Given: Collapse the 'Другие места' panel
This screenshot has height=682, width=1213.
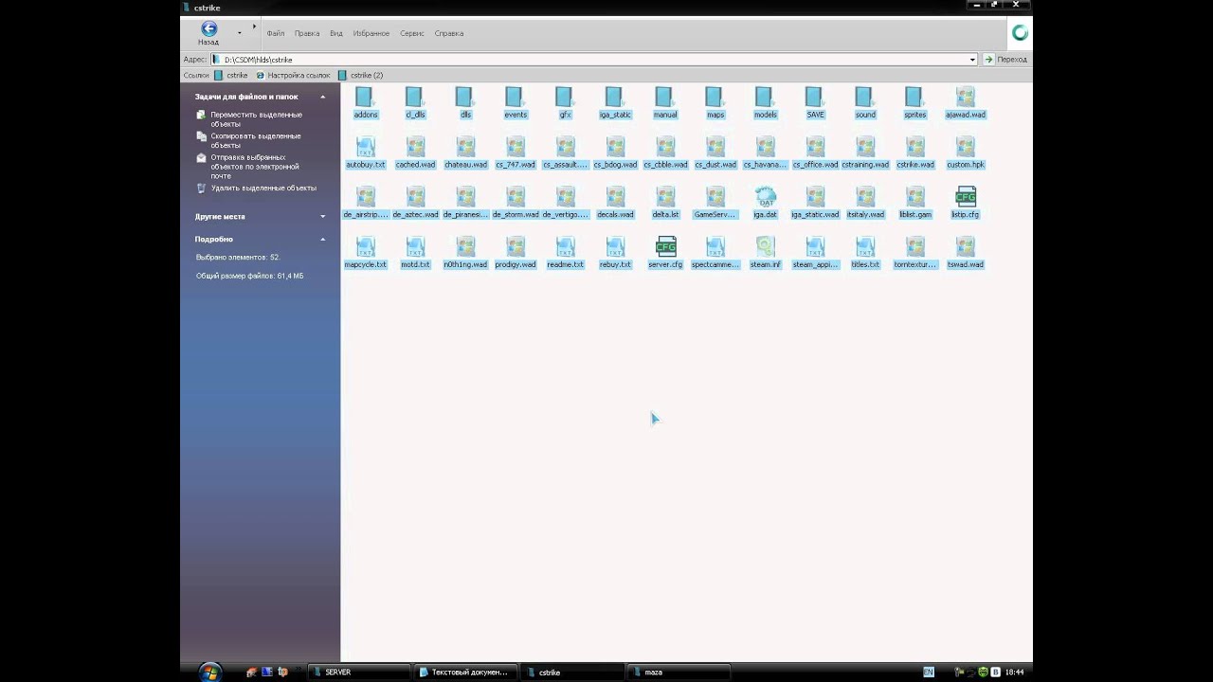Looking at the screenshot, I should [322, 216].
